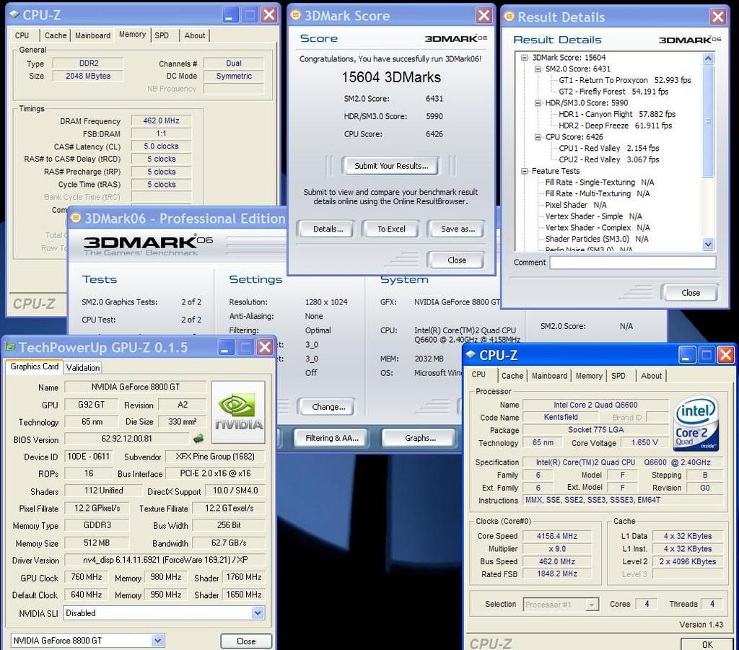Collapse the CPU Score: 6426 node
Screen dimensions: 739x650
538,137
